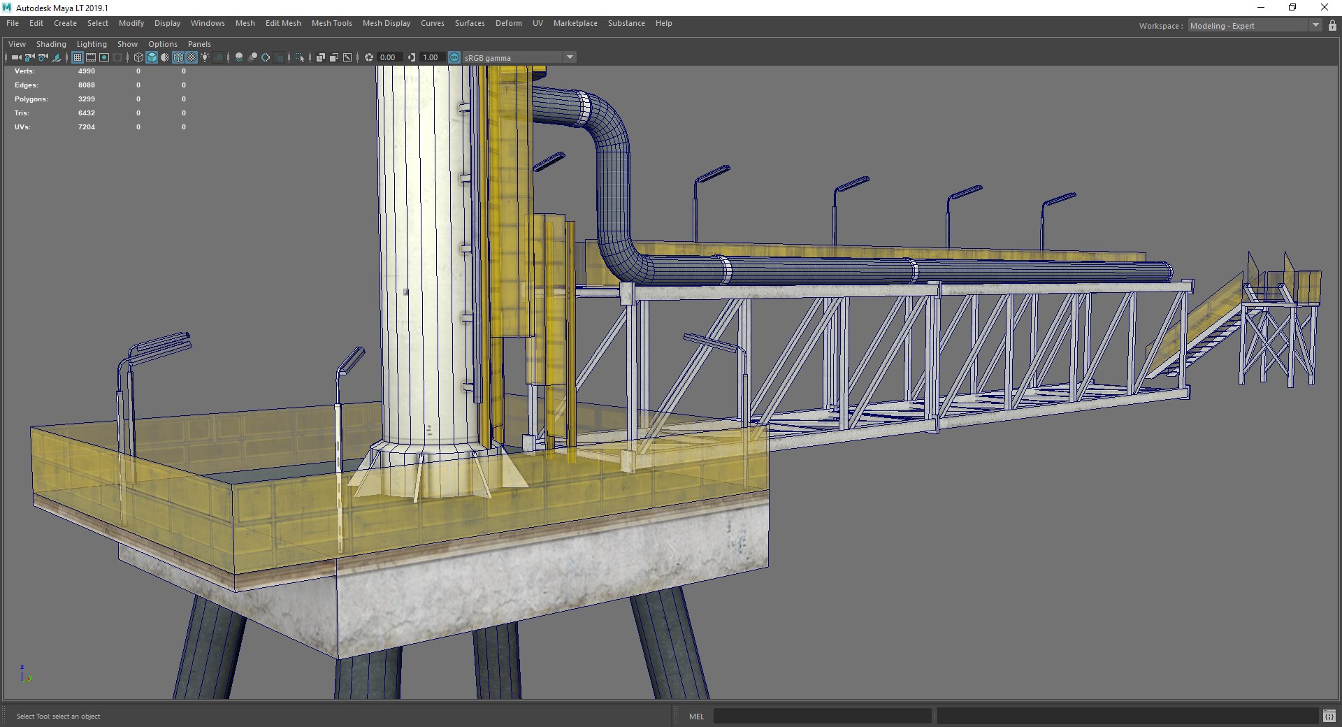Open the sRGB gamma dropdown

[519, 57]
